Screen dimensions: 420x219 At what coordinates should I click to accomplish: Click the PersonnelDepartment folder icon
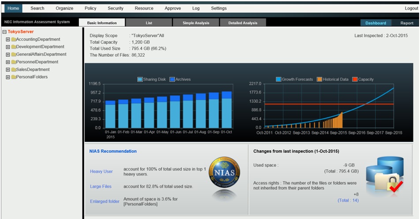13,62
